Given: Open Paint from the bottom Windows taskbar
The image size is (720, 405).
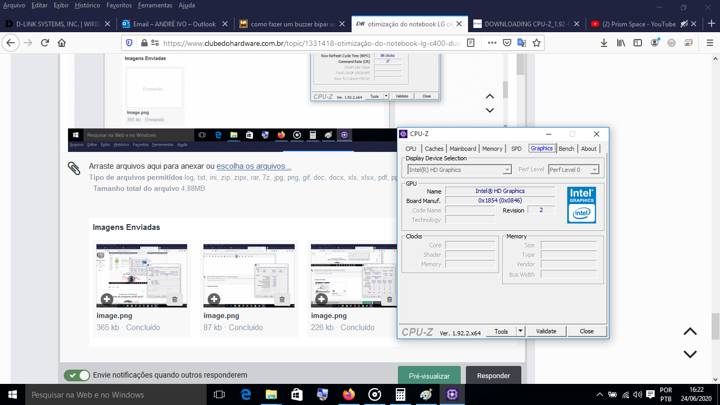Looking at the screenshot, I should click(x=426, y=394).
